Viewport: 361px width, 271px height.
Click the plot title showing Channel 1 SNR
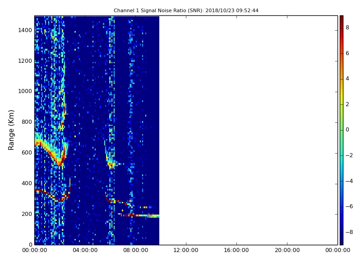pos(186,10)
